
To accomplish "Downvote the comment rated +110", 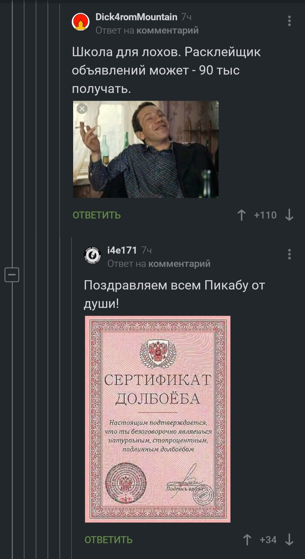I will point(289,215).
